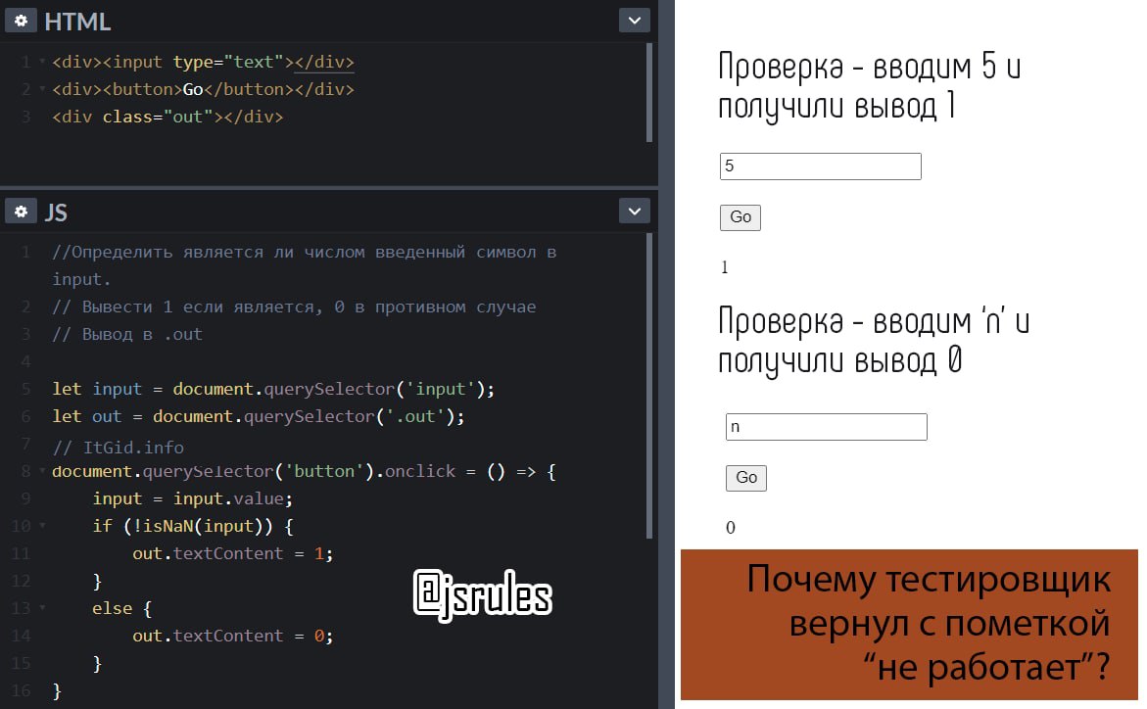Screen dimensions: 1147x709
Task: Click the 'let input = document.querySelector' line
Action: pyautogui.click(x=273, y=389)
